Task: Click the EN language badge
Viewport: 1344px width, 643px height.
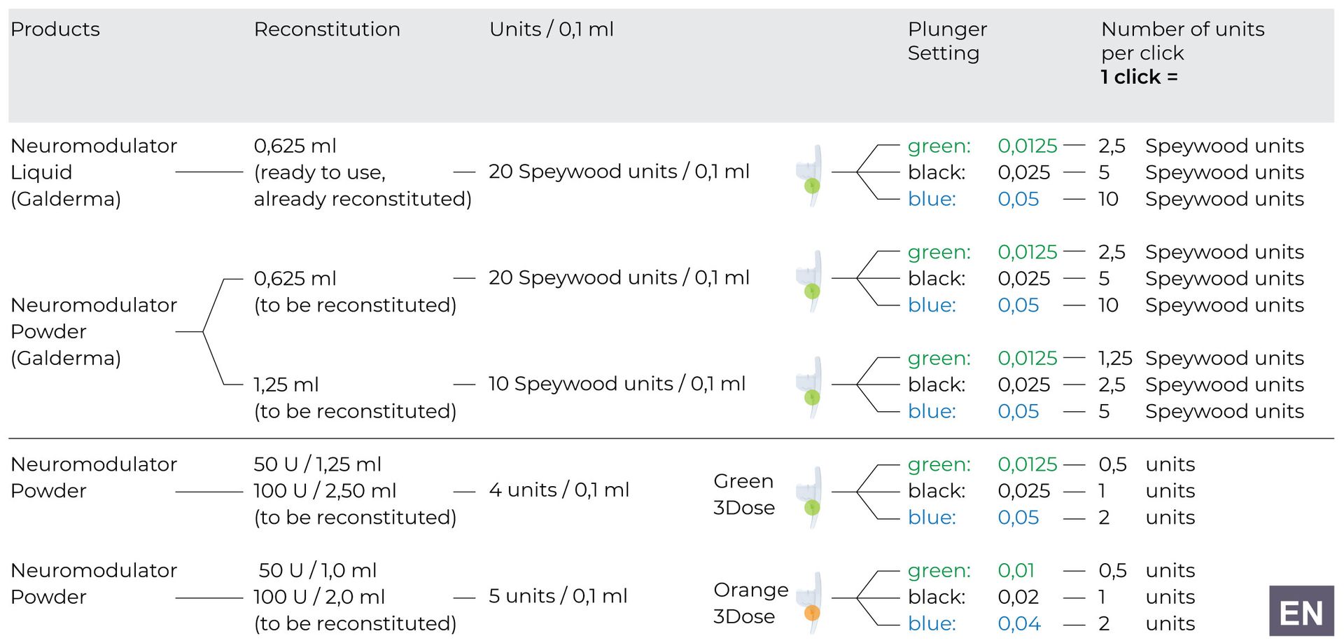Action: pos(1301,613)
